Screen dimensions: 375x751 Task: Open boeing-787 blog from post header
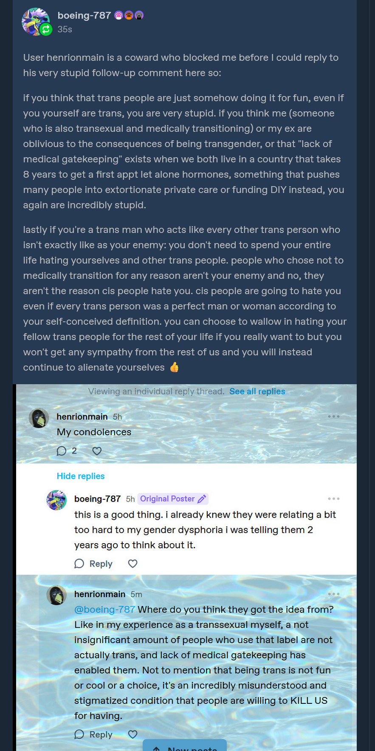[x=84, y=16]
